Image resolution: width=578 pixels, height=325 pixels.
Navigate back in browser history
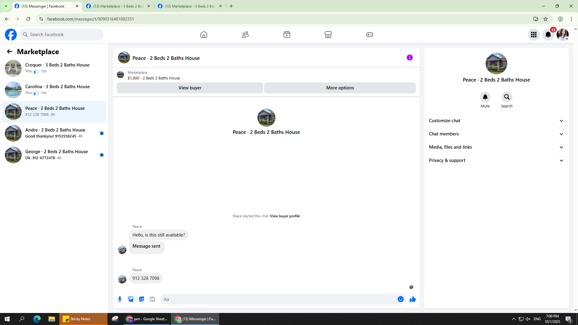pos(7,19)
